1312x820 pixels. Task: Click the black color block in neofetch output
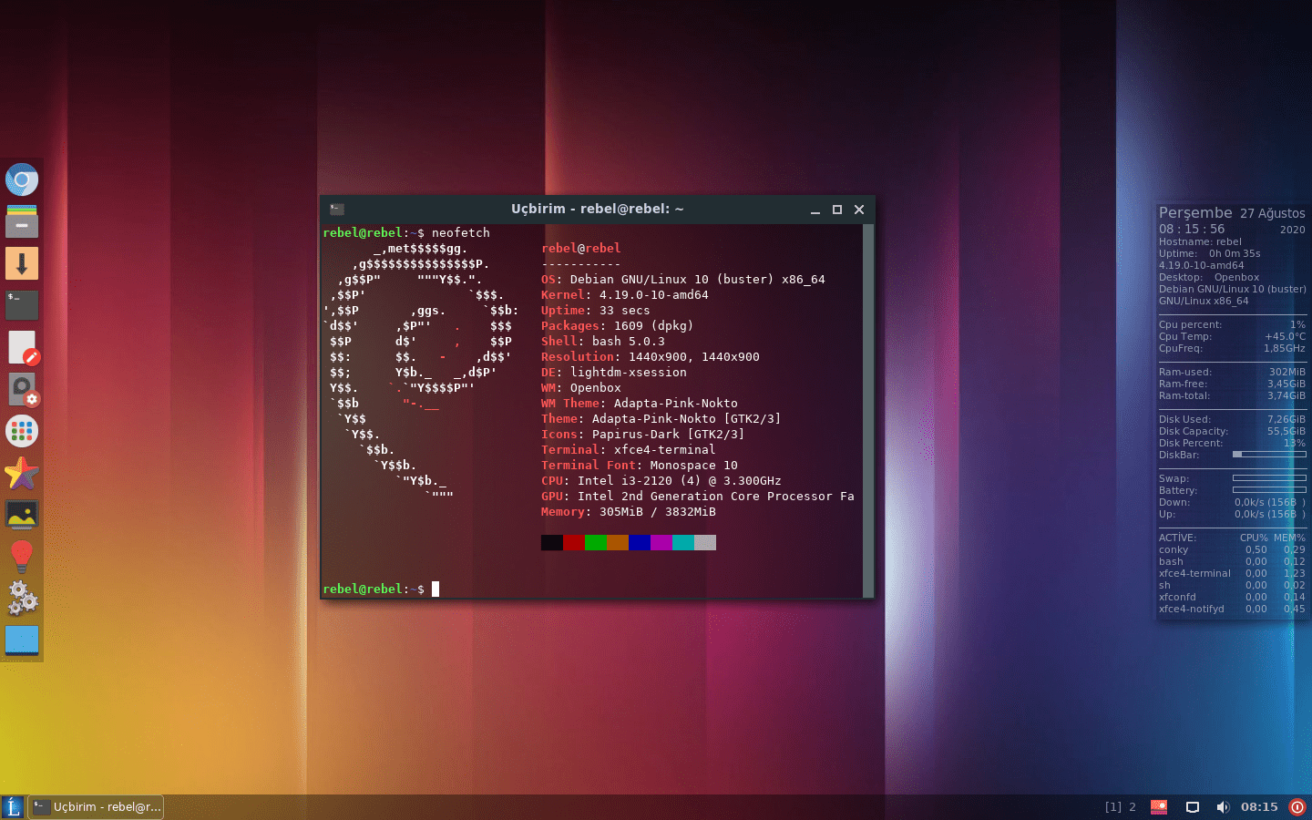(552, 543)
